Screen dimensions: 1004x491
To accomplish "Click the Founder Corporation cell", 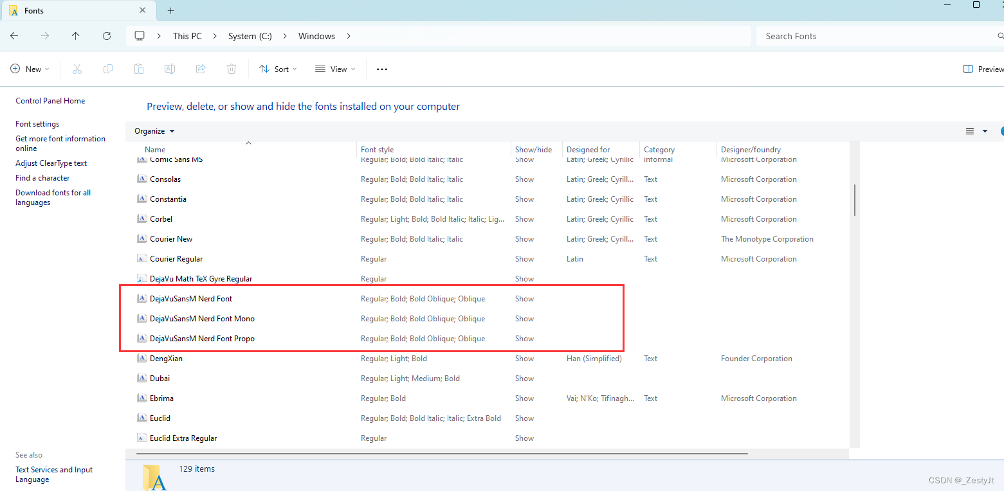I will tap(756, 359).
